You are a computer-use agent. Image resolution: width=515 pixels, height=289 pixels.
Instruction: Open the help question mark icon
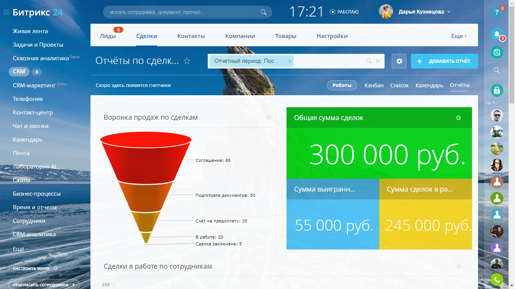tap(497, 12)
